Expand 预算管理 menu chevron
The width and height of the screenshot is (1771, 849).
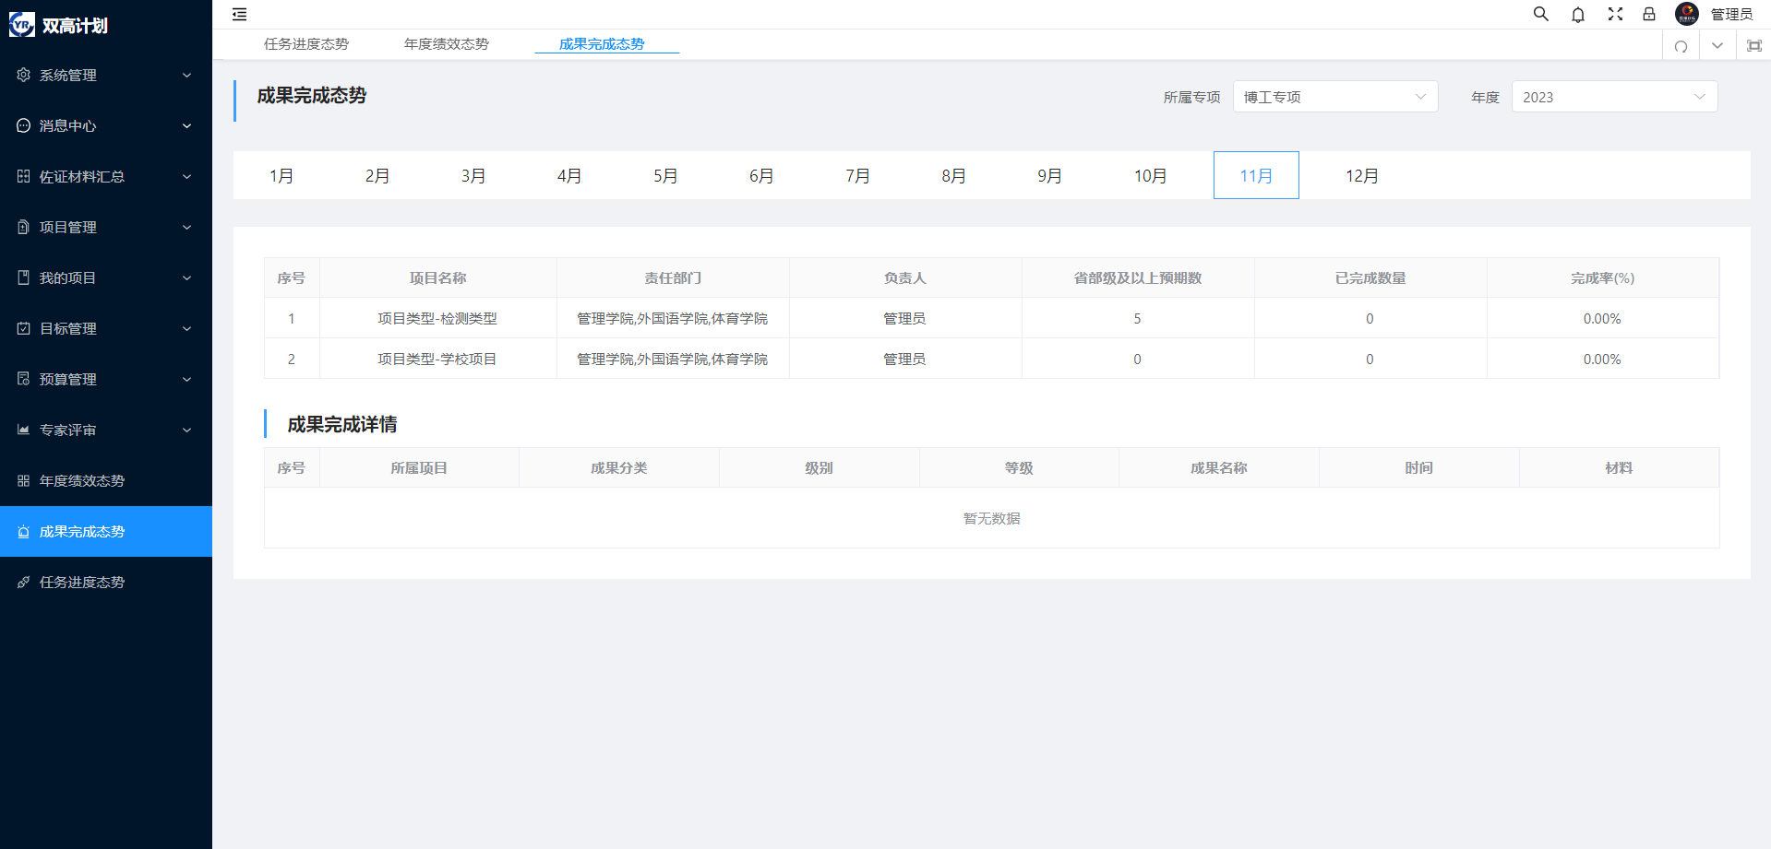click(x=187, y=379)
